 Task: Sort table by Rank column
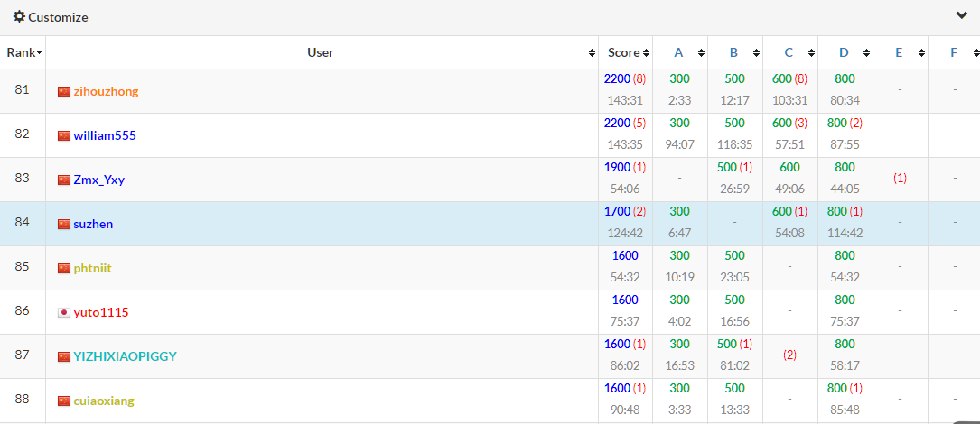click(x=24, y=52)
